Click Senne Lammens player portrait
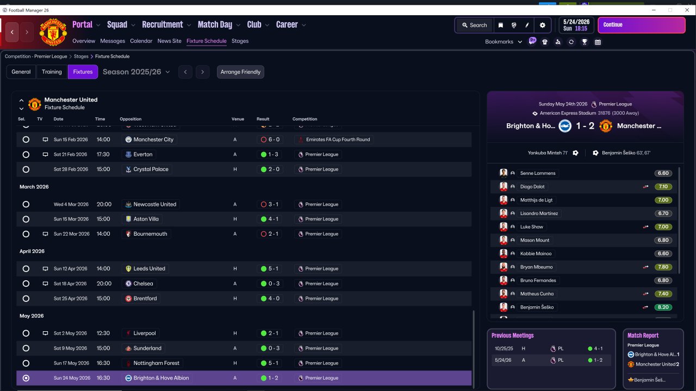This screenshot has width=696, height=391. [504, 173]
